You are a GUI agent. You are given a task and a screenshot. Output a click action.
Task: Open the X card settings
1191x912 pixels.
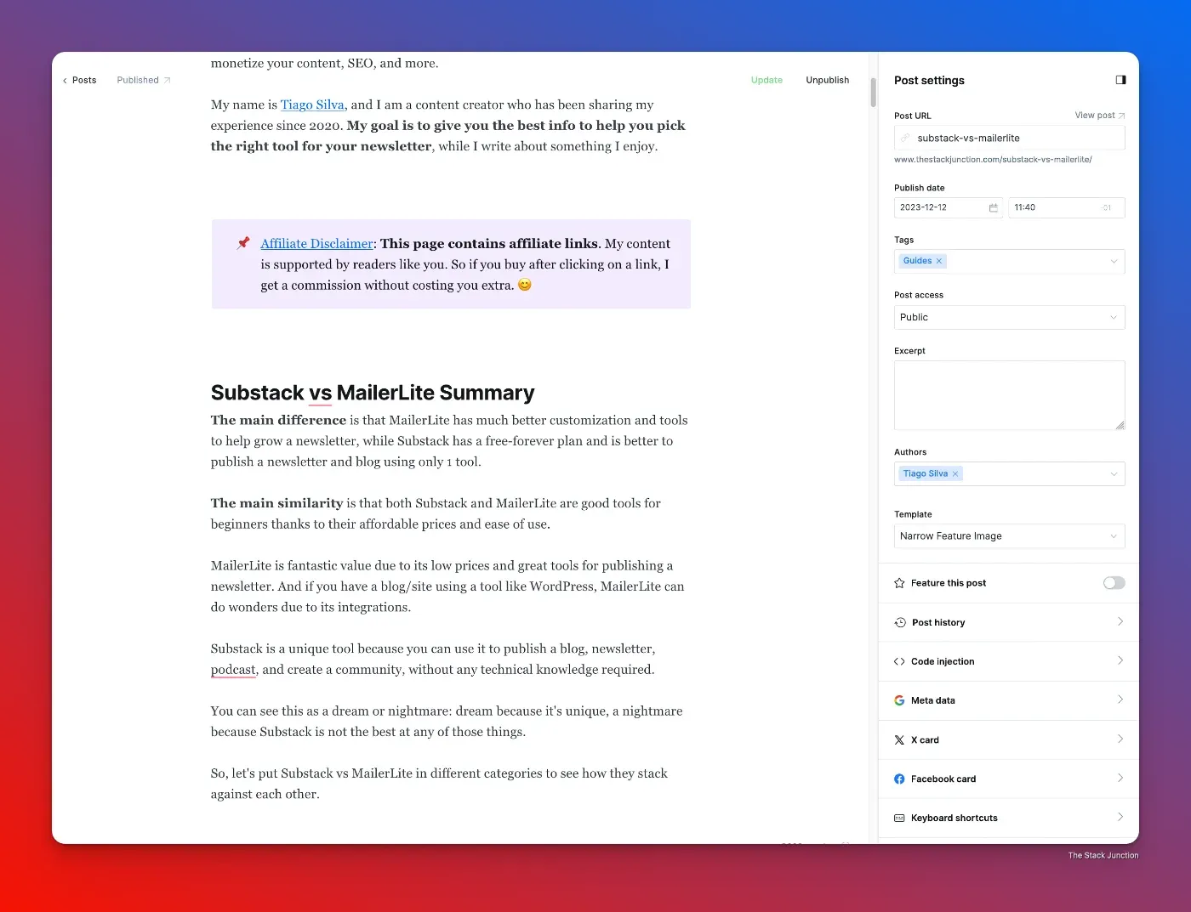click(1008, 739)
